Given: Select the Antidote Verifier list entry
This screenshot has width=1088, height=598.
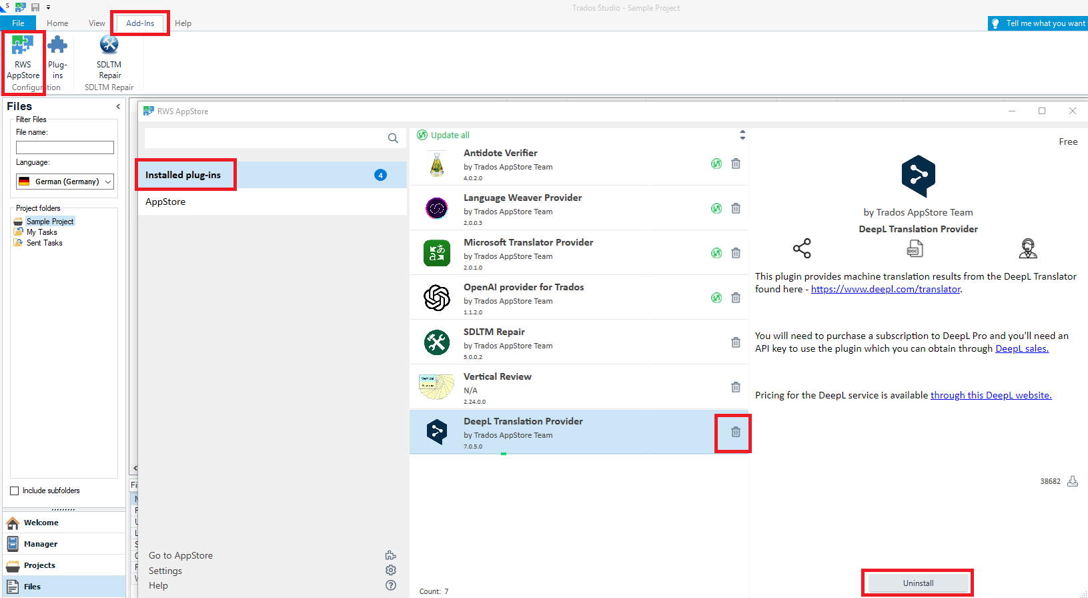Looking at the screenshot, I should (x=578, y=164).
